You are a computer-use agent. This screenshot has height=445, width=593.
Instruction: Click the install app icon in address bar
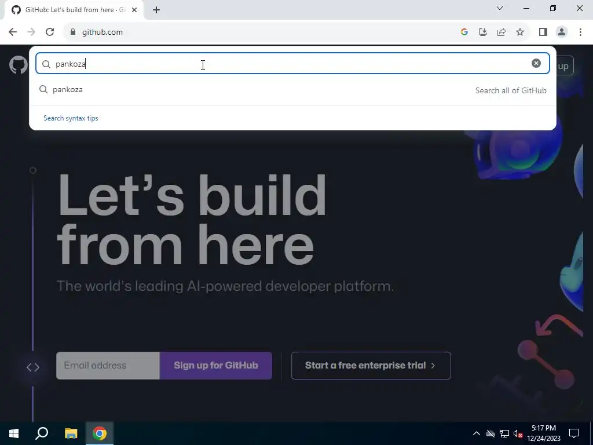pyautogui.click(x=483, y=32)
